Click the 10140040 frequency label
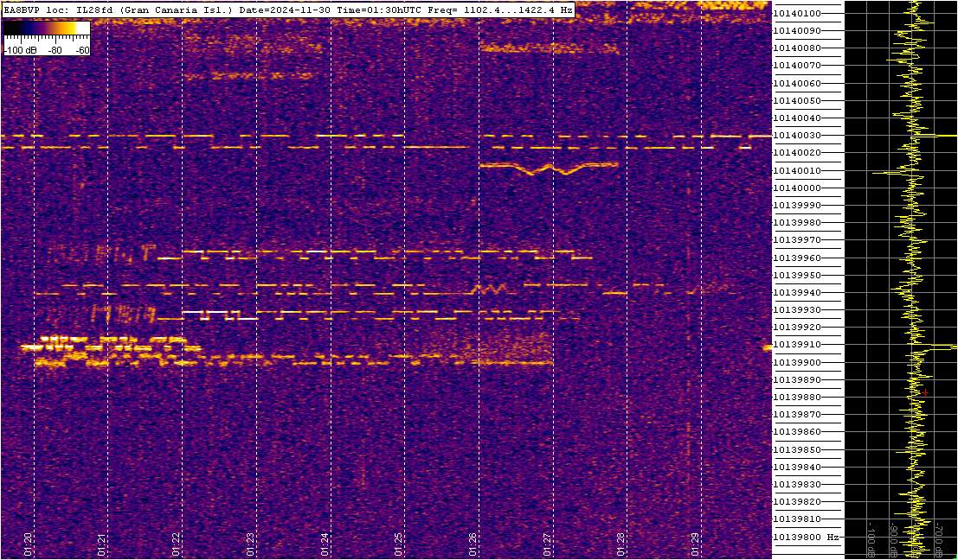Viewport: 958px width, 560px height. (797, 118)
